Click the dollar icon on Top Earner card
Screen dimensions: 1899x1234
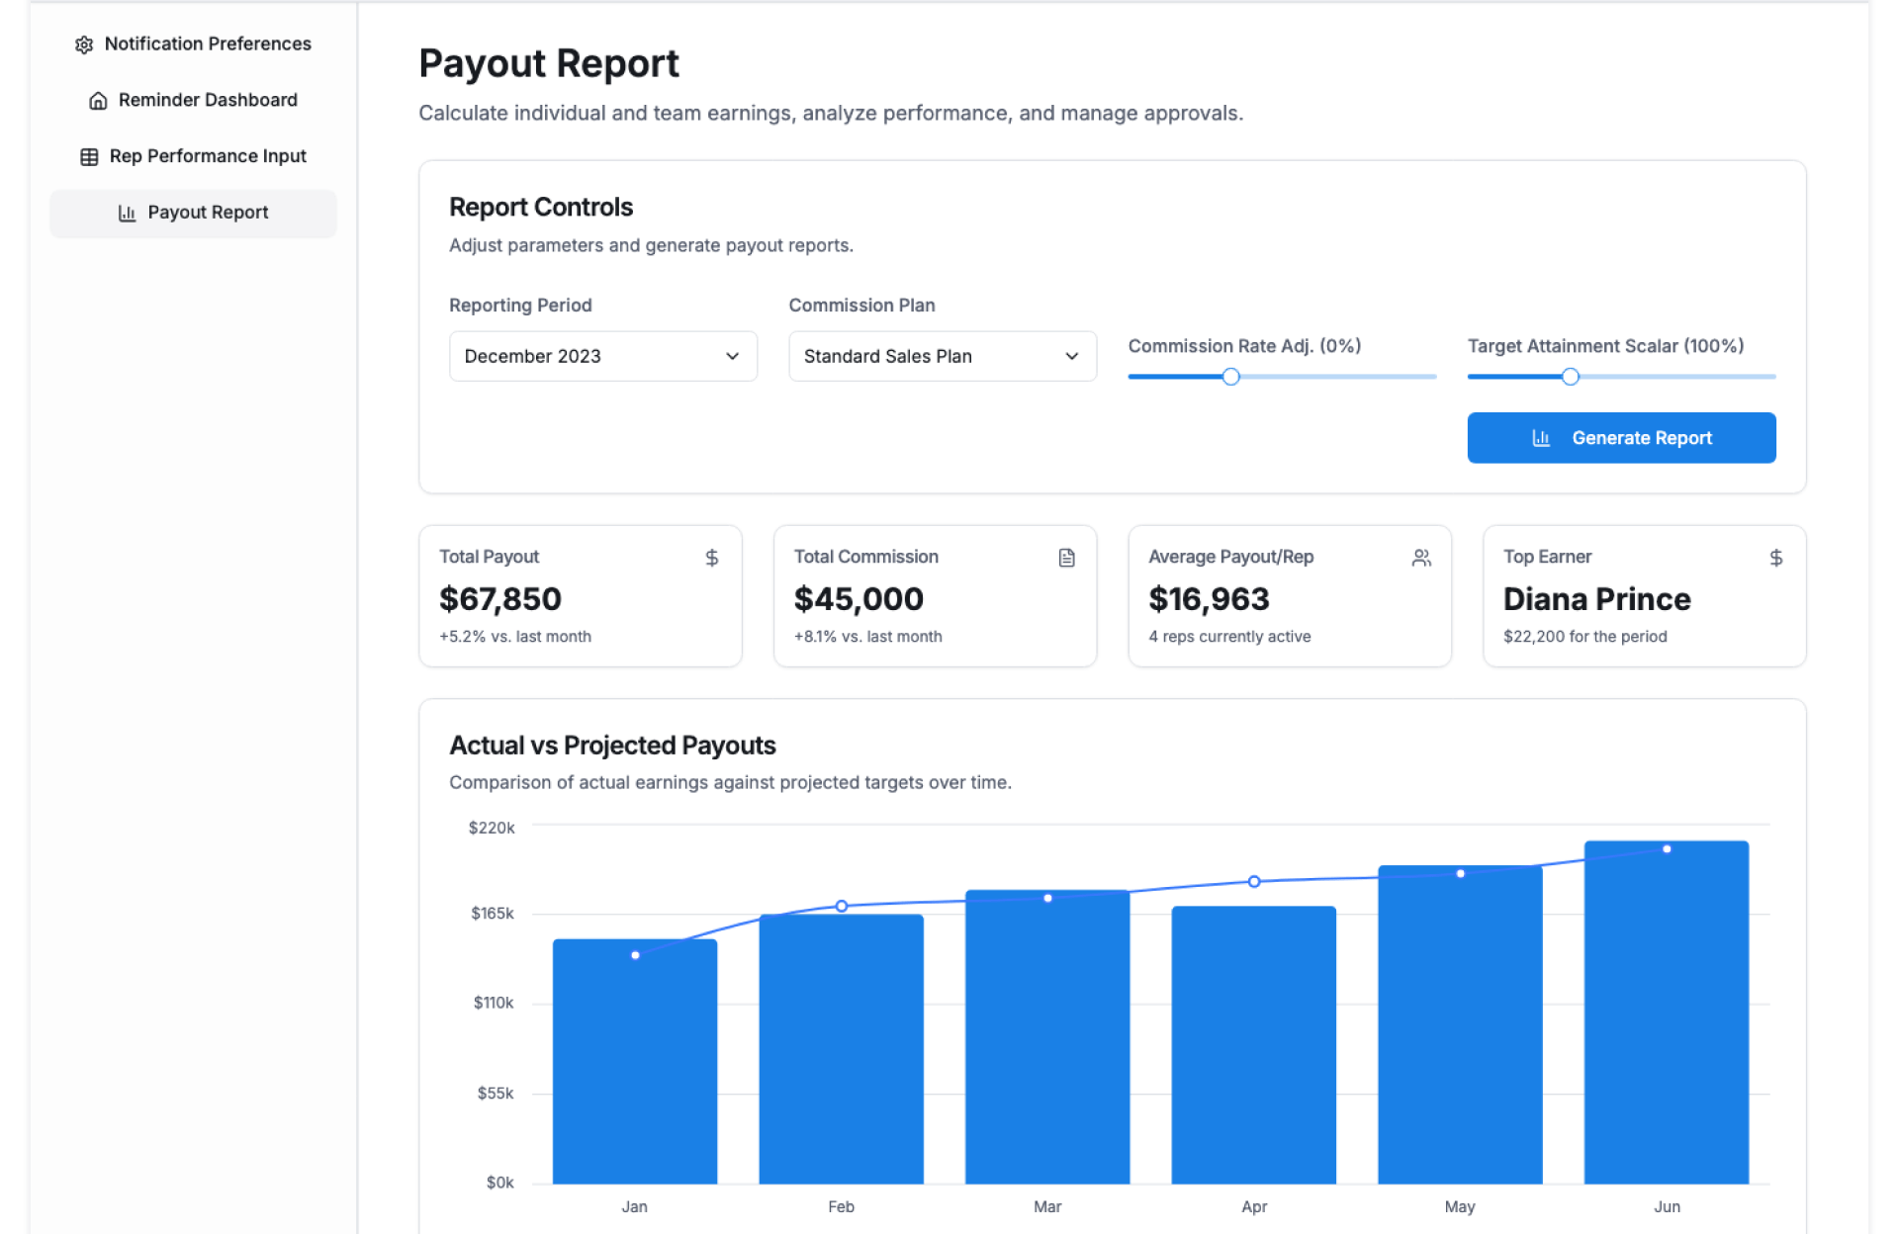1775,558
